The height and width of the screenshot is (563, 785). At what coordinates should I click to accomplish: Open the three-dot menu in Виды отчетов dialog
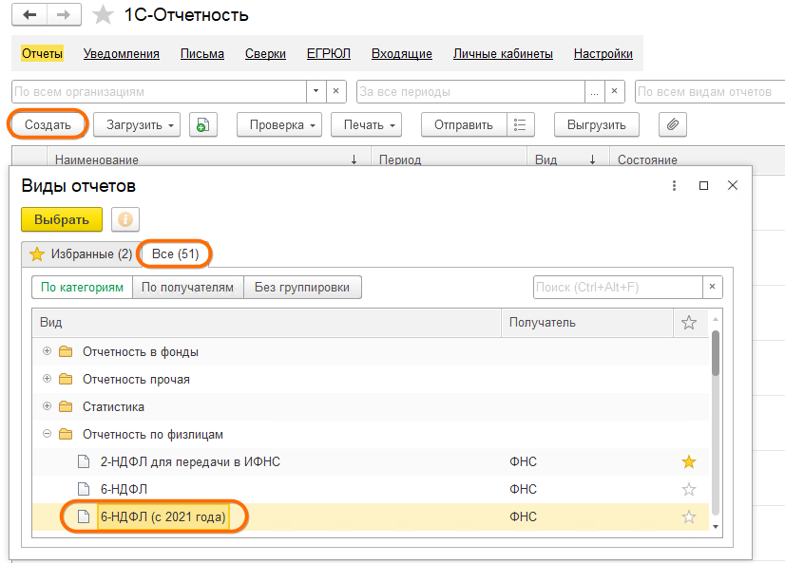[x=675, y=186]
